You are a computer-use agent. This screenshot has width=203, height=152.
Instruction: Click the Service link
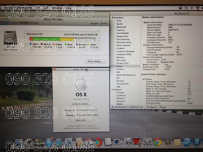(104, 24)
